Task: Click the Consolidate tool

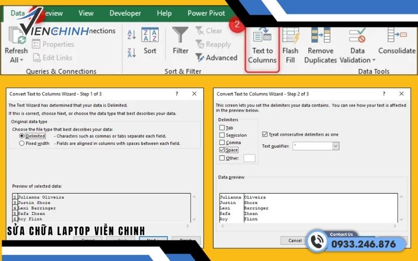Action: pyautogui.click(x=397, y=41)
